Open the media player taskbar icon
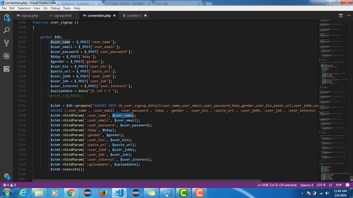This screenshot has height=198, width=353. click(54, 193)
